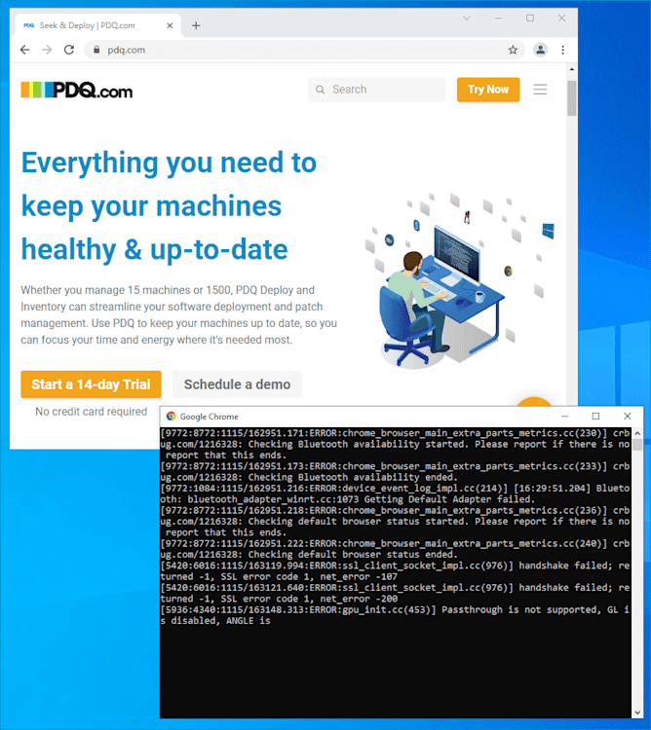Click the web page scrollbar thumb
This screenshot has height=730, width=651.
point(572,98)
